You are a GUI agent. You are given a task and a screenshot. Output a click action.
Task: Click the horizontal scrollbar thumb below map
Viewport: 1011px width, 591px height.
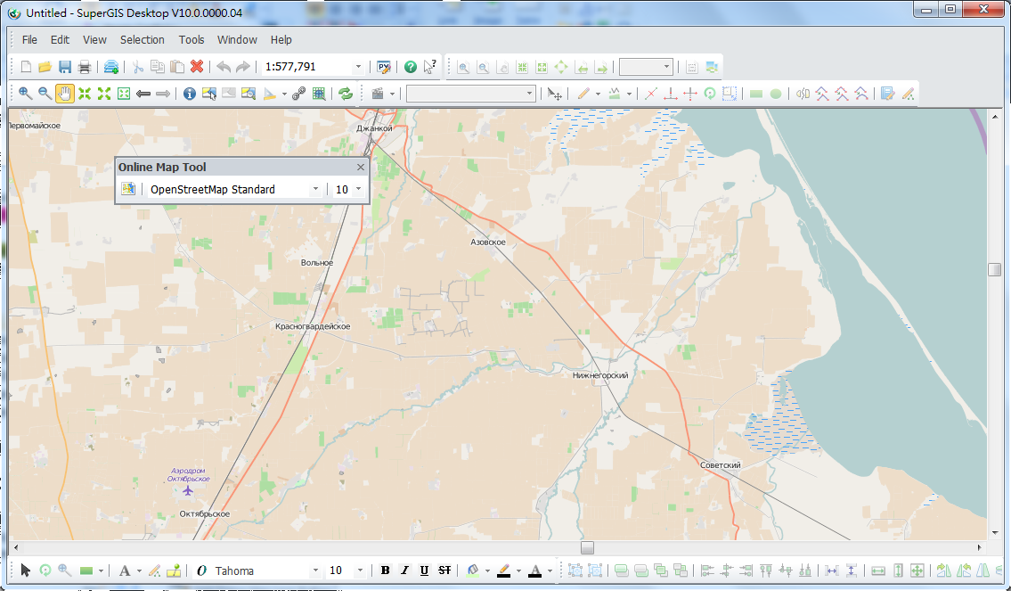[587, 548]
